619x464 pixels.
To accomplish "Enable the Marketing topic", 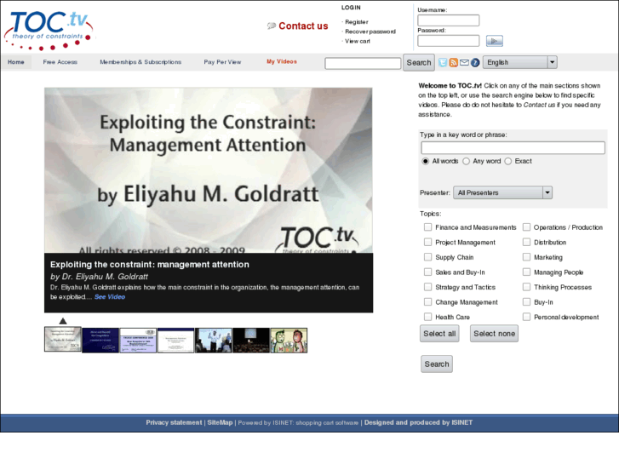I will coord(526,257).
